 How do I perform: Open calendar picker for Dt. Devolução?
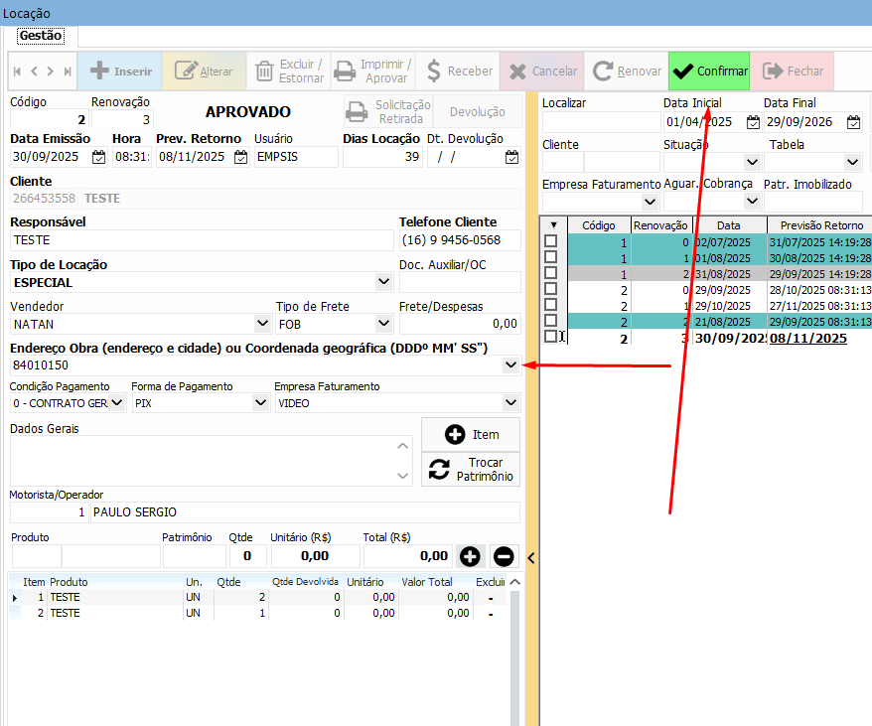[x=511, y=157]
